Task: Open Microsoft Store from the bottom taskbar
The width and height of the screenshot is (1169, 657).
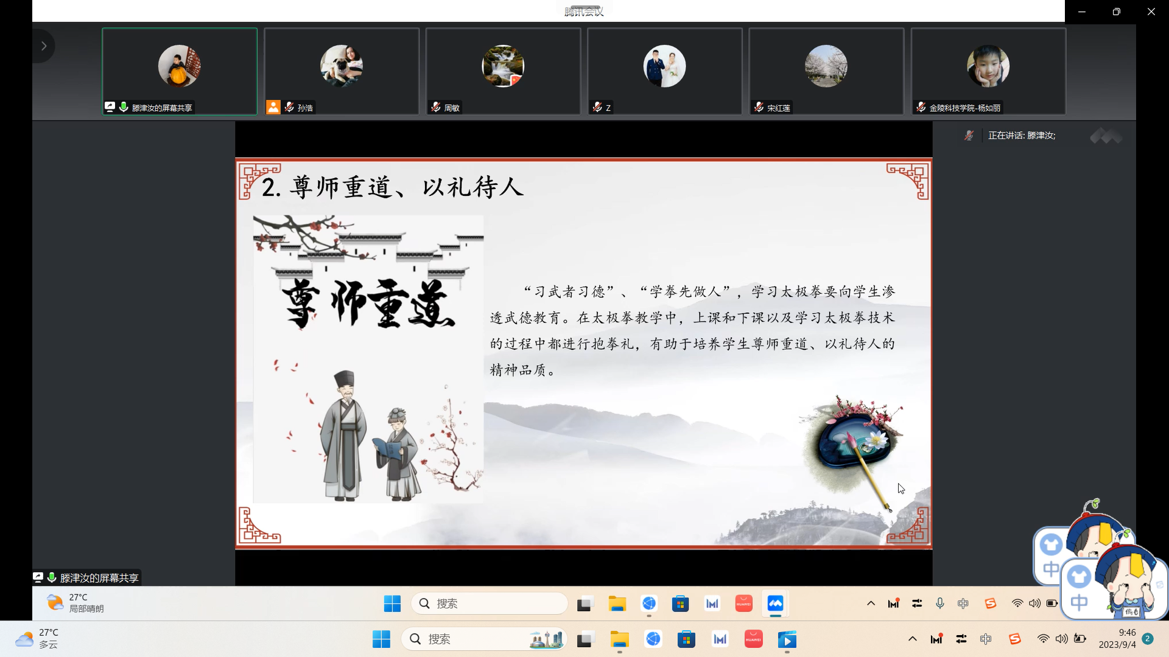Action: click(x=686, y=639)
